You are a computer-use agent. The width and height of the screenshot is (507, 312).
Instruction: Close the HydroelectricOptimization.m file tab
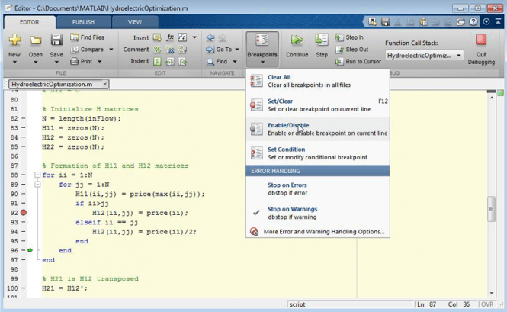[105, 84]
